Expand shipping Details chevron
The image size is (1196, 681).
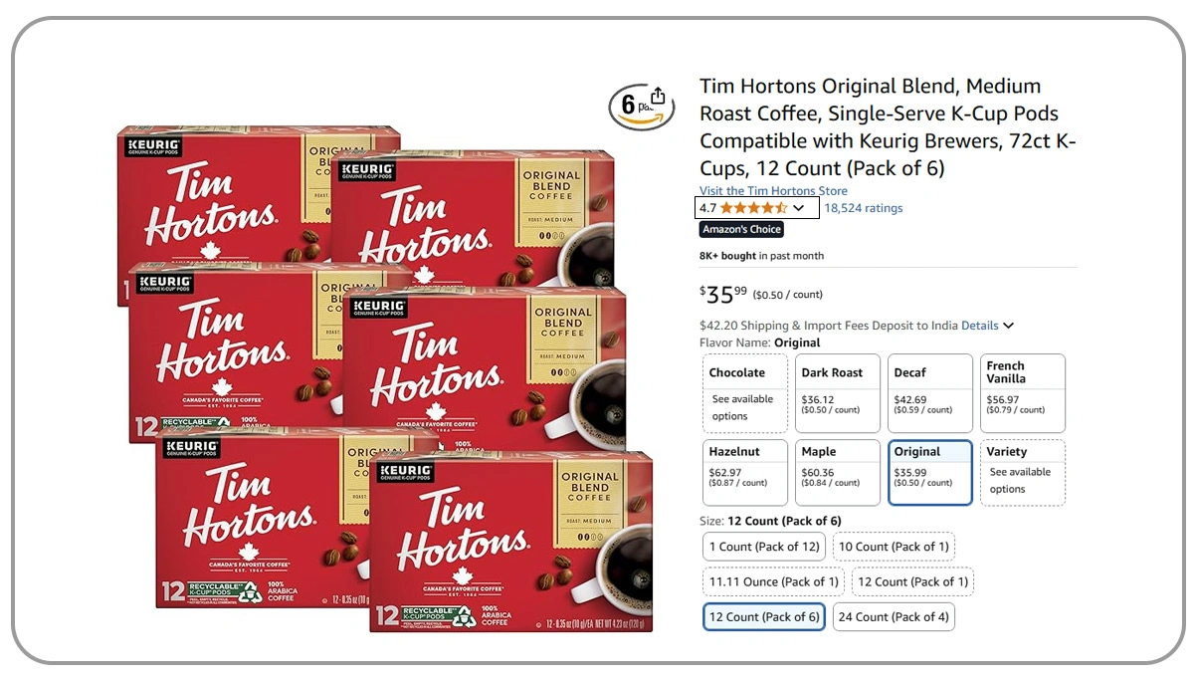click(1008, 326)
